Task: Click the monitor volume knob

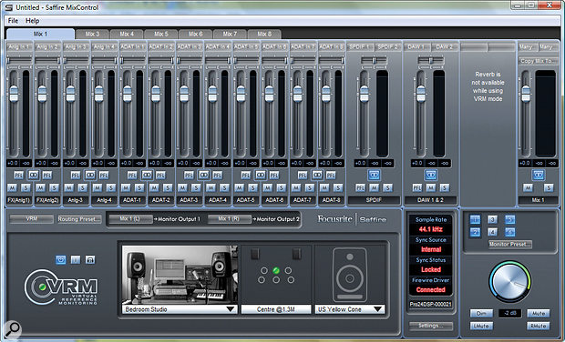Action: 509,282
